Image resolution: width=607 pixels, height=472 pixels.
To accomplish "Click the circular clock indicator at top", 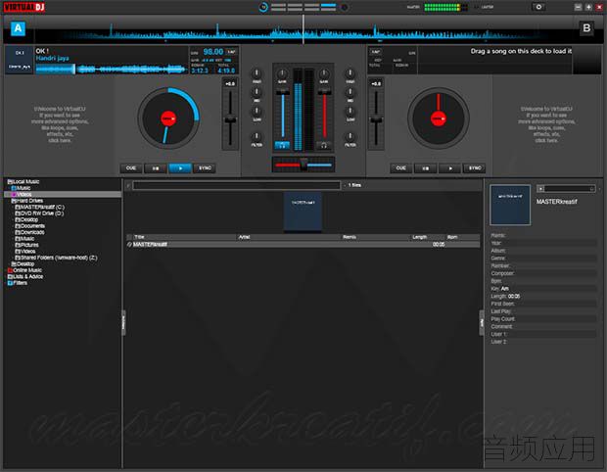I will pyautogui.click(x=263, y=7).
